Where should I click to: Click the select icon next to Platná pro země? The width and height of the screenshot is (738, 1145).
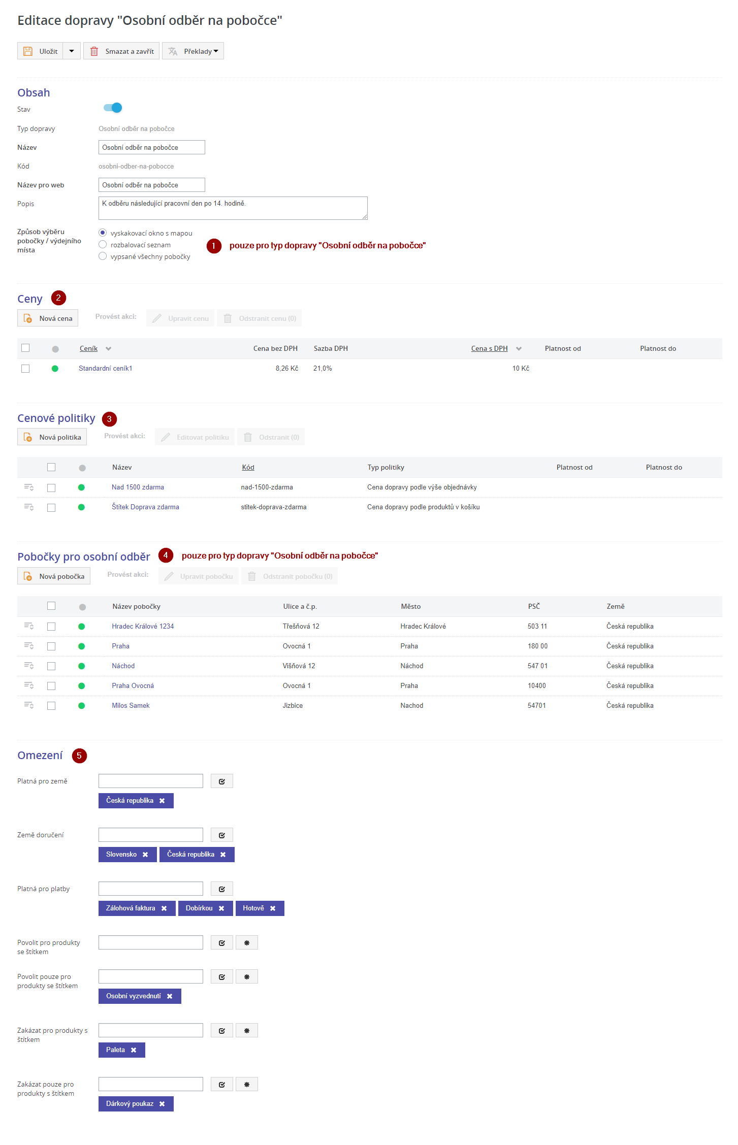coord(222,781)
